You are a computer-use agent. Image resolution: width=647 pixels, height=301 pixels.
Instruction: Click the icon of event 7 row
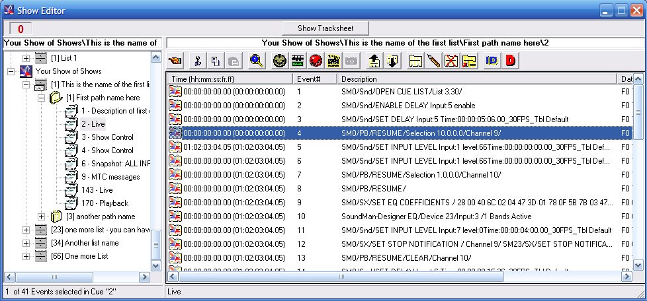175,174
